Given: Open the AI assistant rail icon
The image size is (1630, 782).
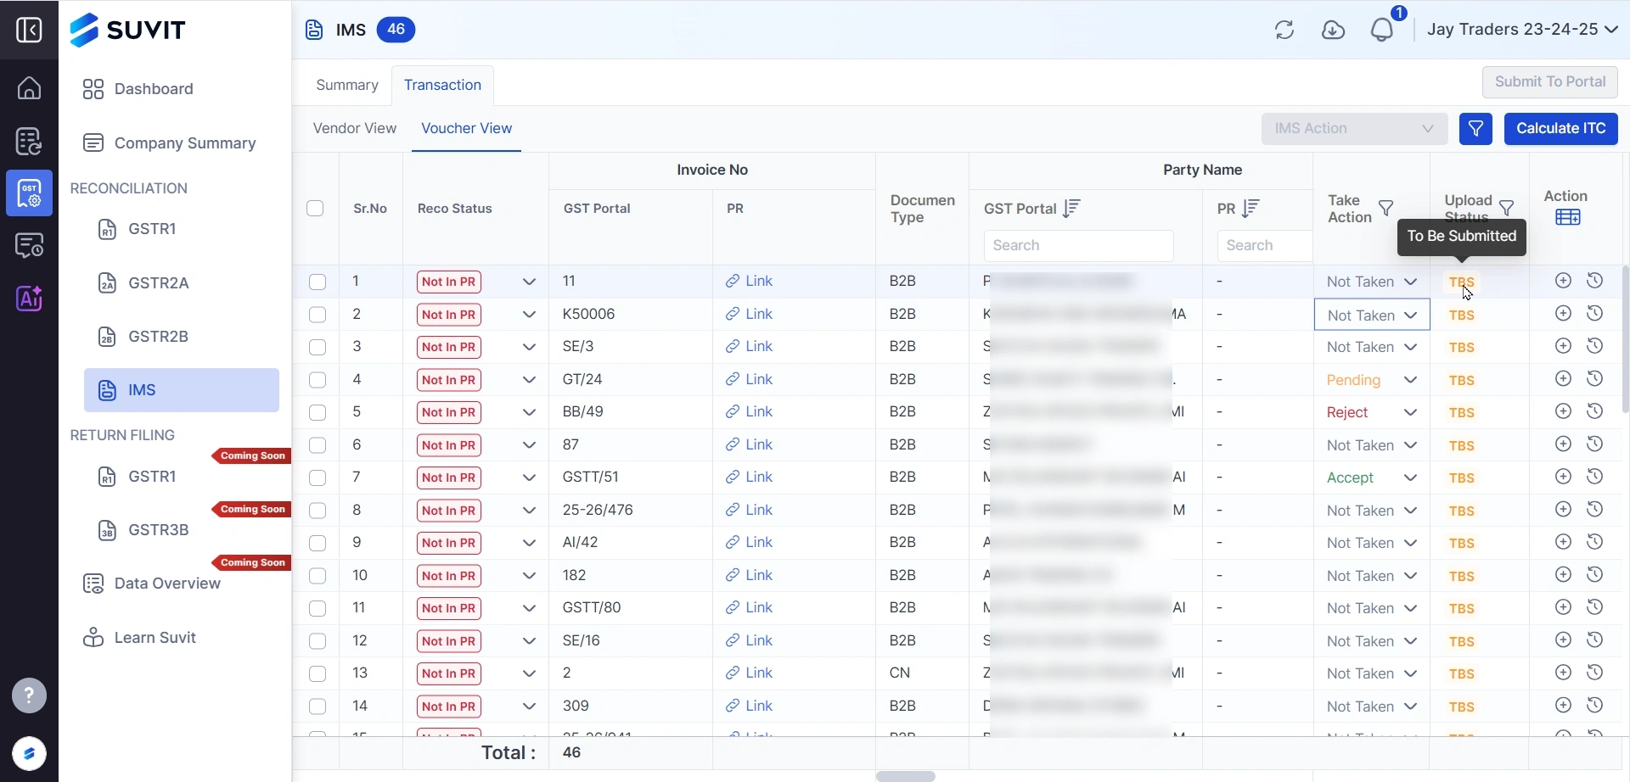Looking at the screenshot, I should tap(29, 299).
